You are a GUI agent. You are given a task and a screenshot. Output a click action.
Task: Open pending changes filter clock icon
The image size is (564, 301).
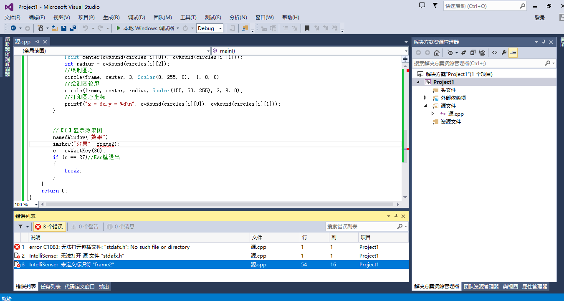tap(450, 53)
